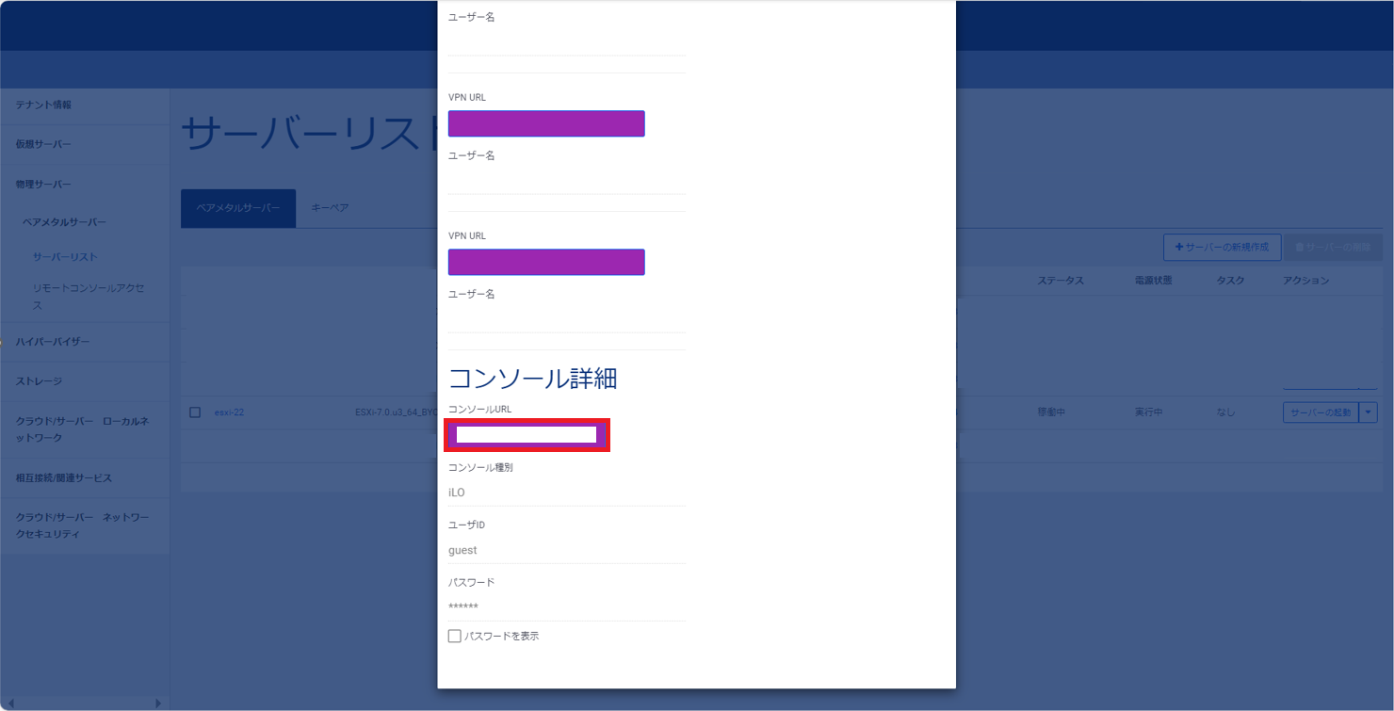Screen dimensions: 1394x711
Task: Click the plus icon on サーバーの新規作成 button
Action: [1179, 247]
